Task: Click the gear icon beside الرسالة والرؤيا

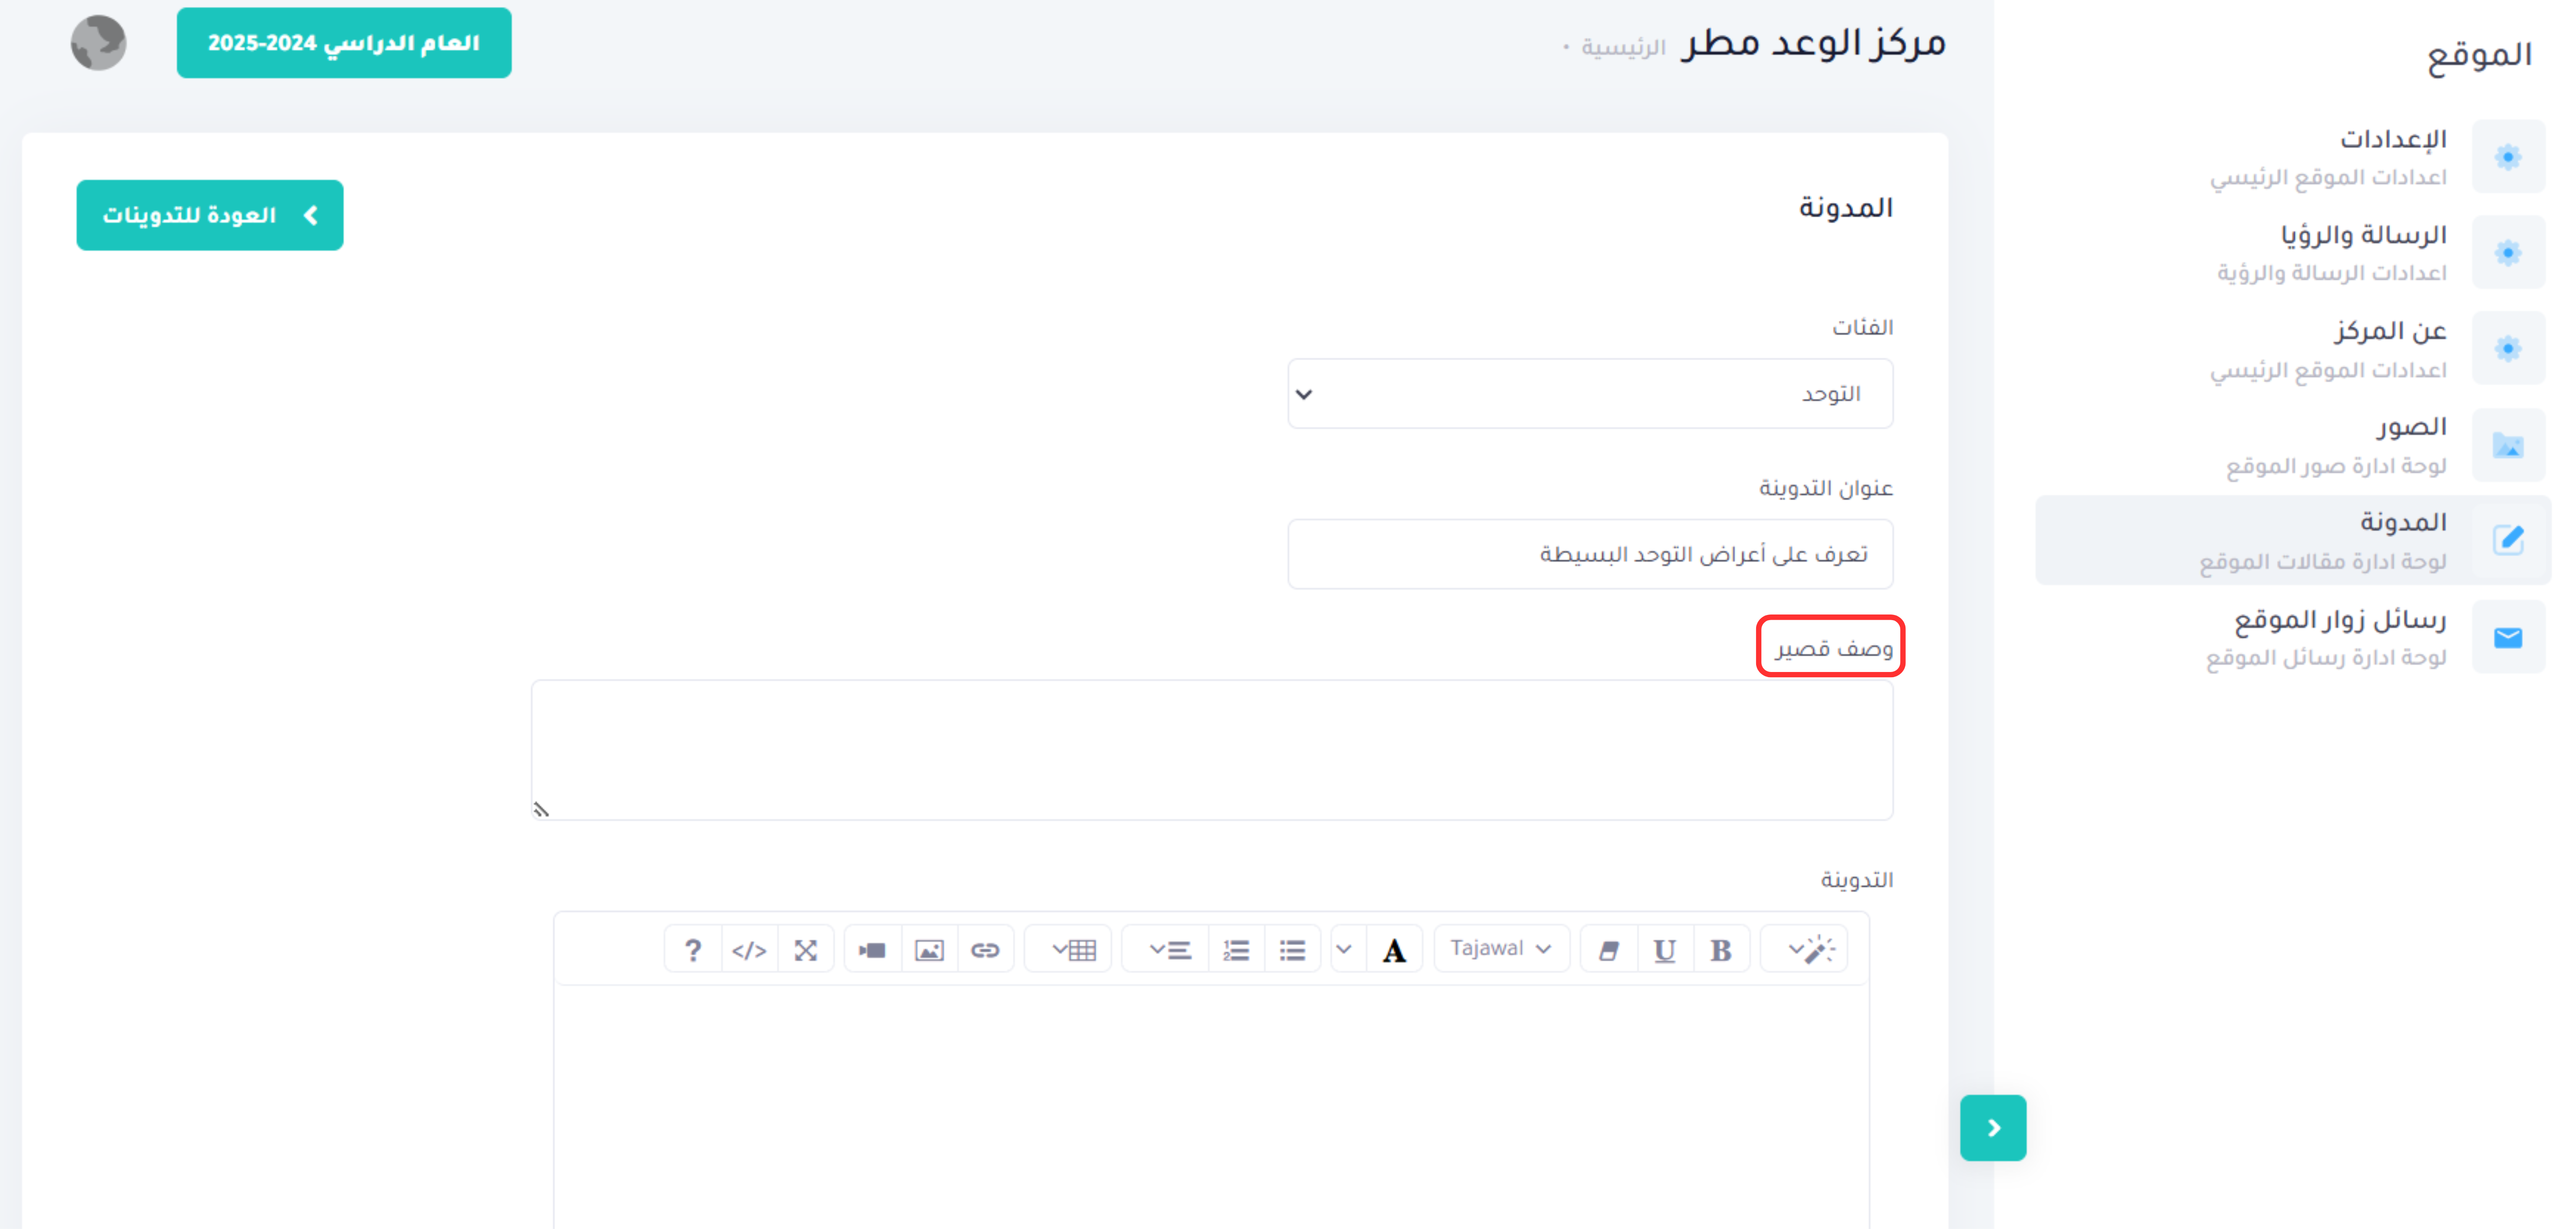Action: pyautogui.click(x=2508, y=252)
